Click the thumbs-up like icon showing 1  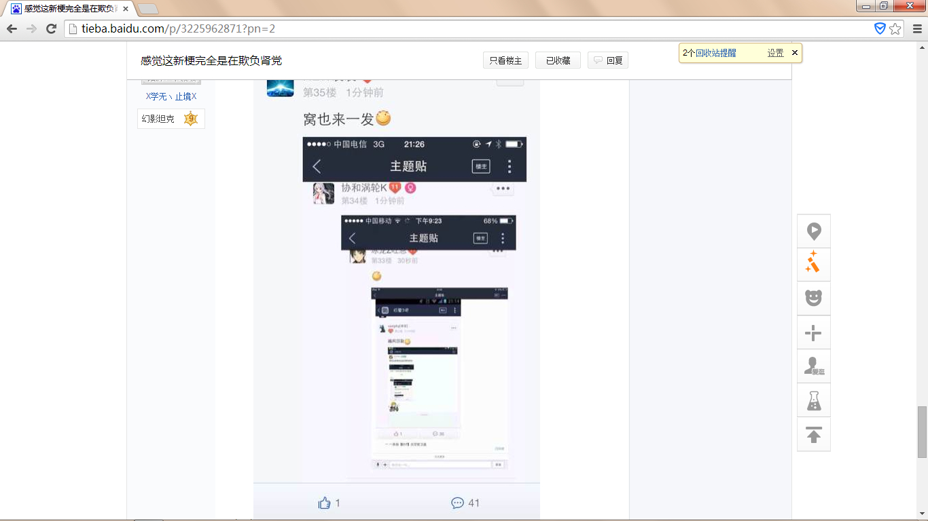[325, 503]
